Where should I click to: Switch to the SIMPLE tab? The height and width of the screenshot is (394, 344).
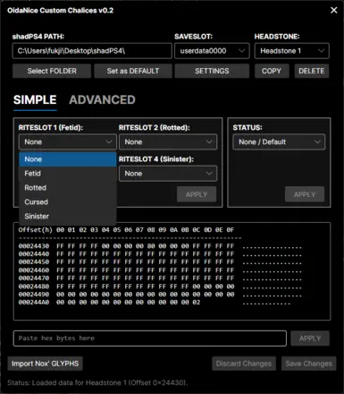pos(35,100)
